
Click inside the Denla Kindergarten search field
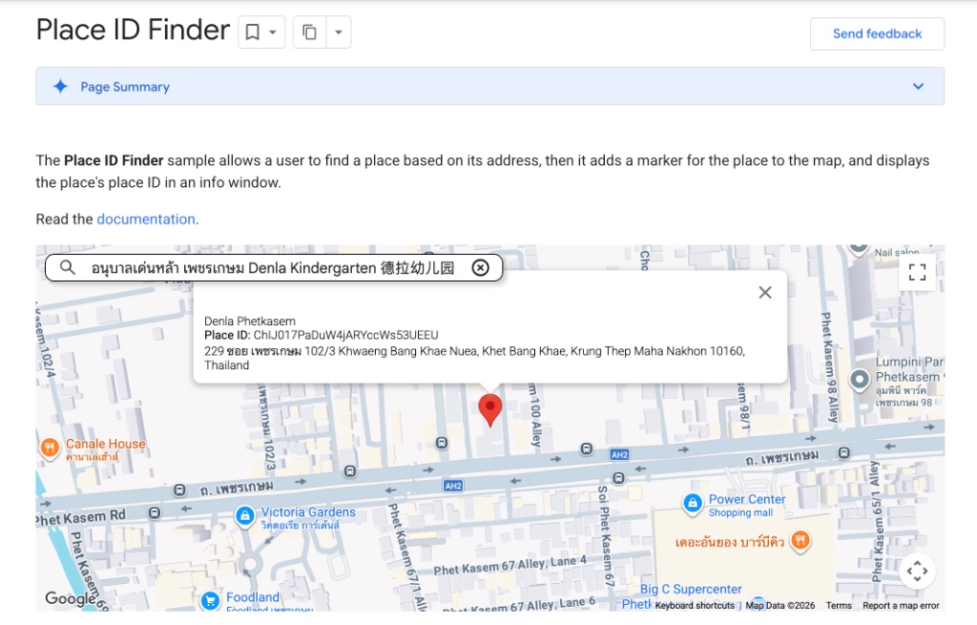pyautogui.click(x=273, y=268)
